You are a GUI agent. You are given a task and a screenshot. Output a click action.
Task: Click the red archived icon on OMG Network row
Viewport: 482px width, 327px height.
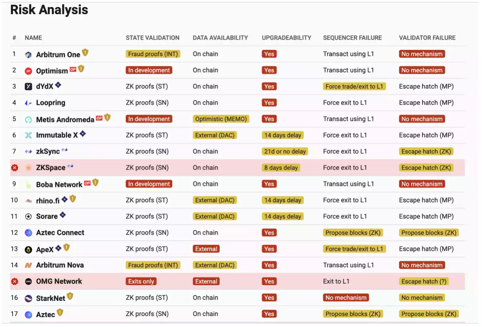[15, 281]
